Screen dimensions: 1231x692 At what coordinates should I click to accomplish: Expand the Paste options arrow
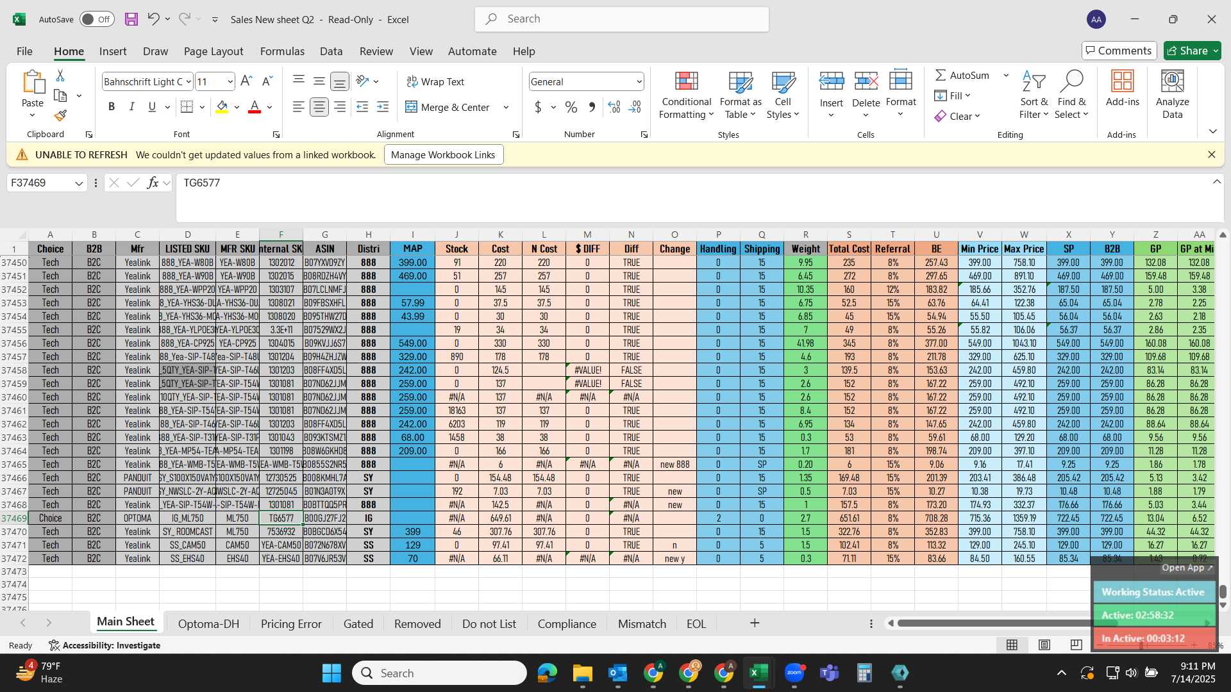tap(32, 115)
